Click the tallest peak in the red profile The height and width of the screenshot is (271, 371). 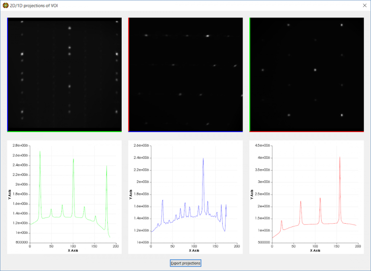[x=340, y=157]
